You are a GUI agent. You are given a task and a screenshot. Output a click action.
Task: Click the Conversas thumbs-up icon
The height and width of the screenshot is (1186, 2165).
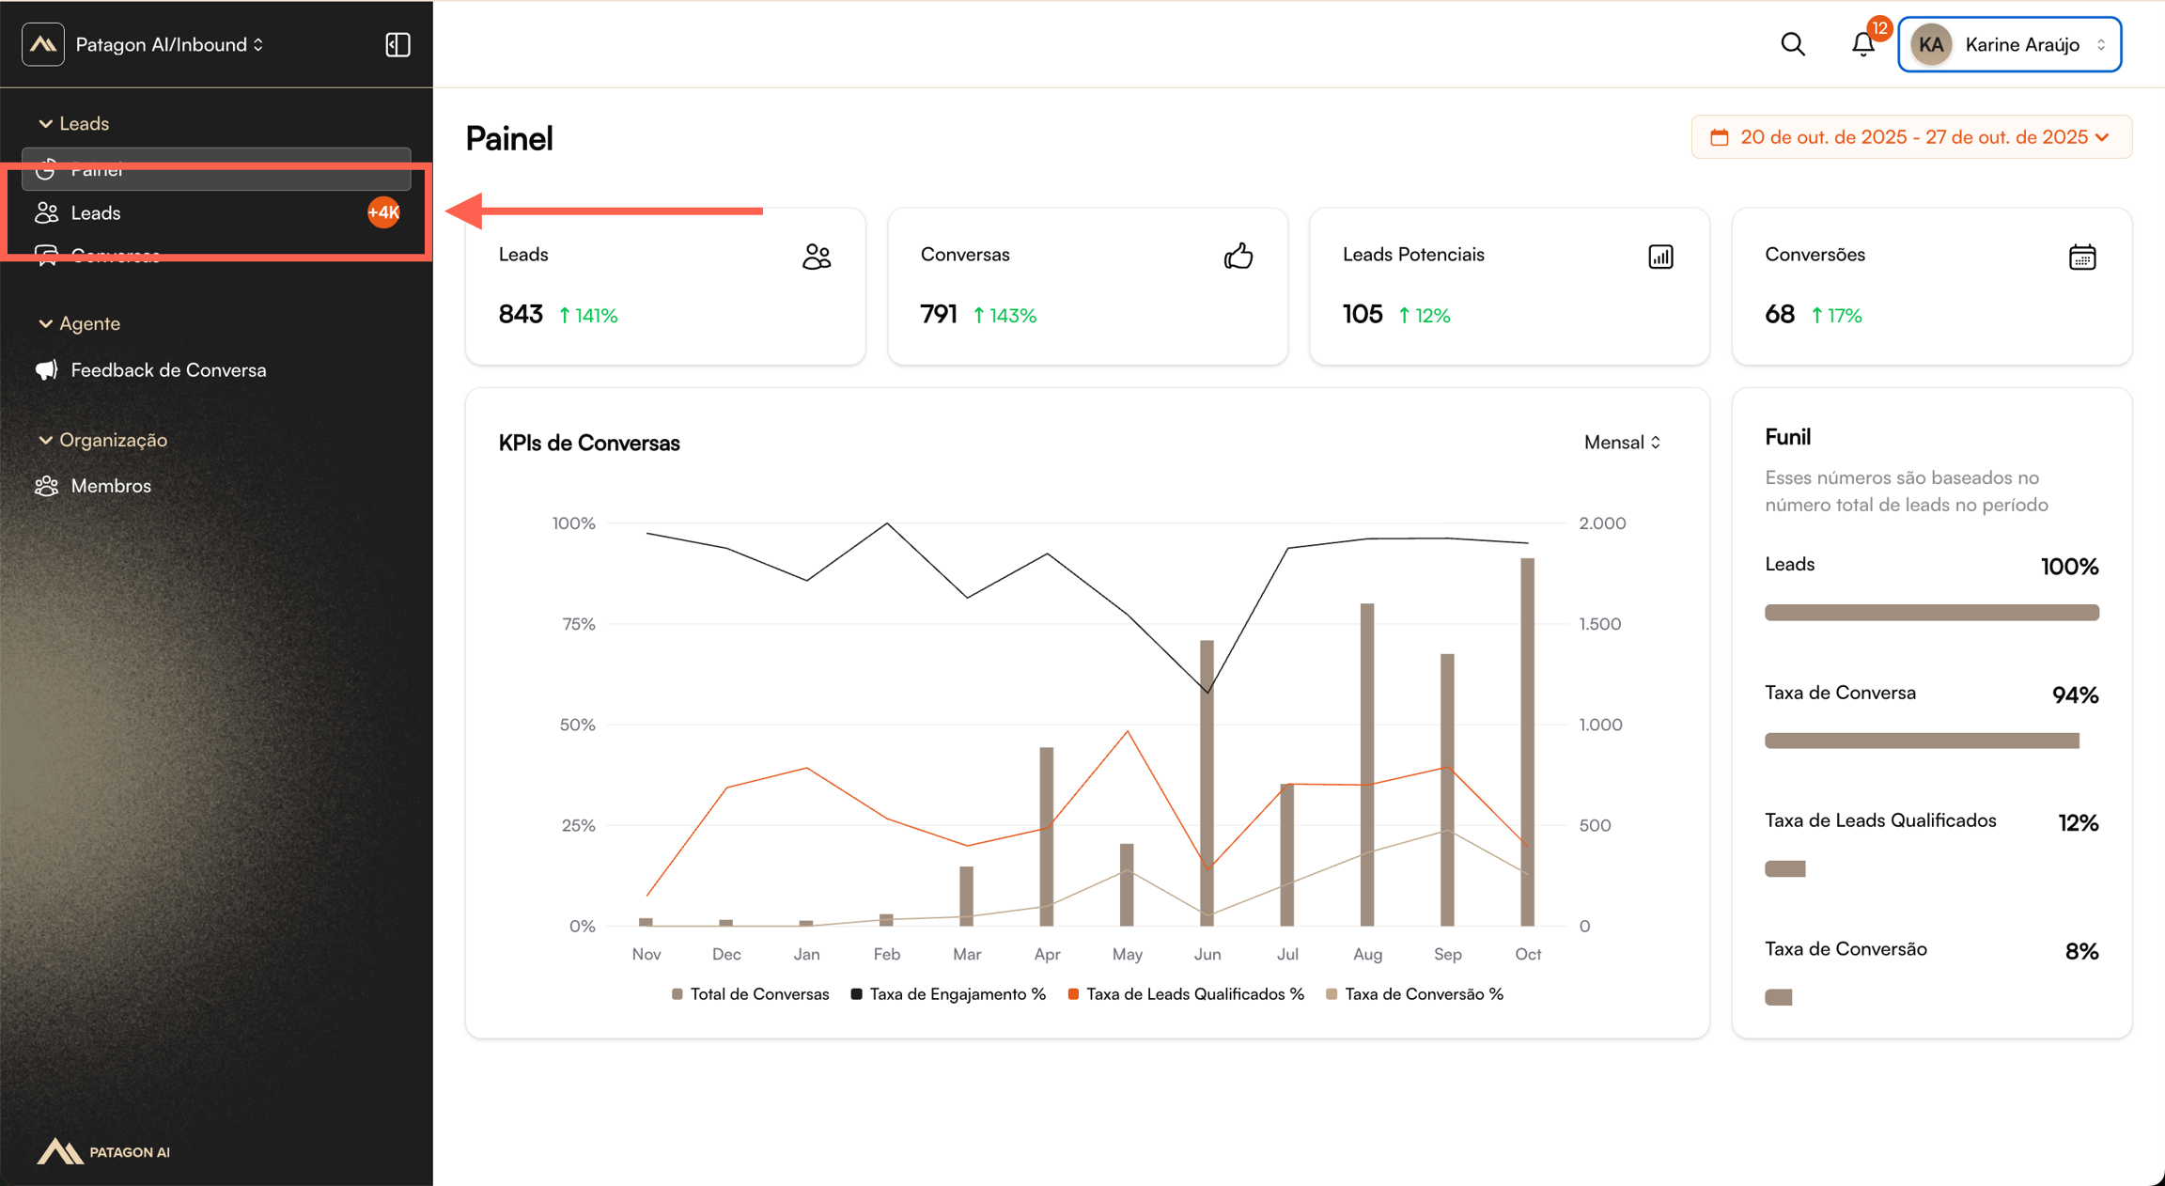coord(1238,257)
